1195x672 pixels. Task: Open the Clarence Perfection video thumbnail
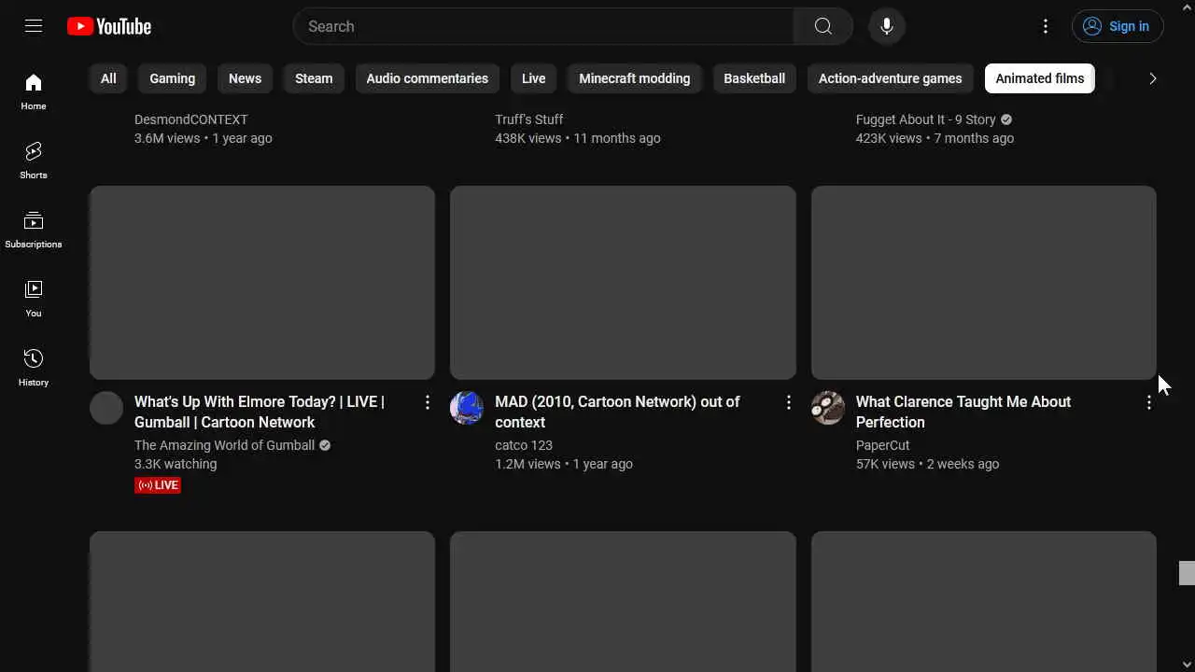click(x=984, y=283)
